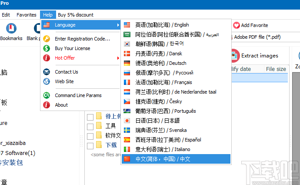Click the Chinese flag icon
This screenshot has width=300, height=185.
127,159
